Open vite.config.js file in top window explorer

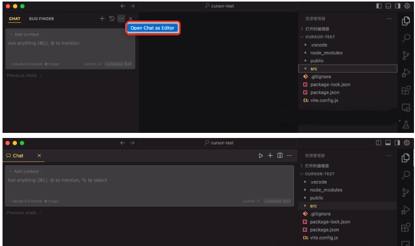324,100
